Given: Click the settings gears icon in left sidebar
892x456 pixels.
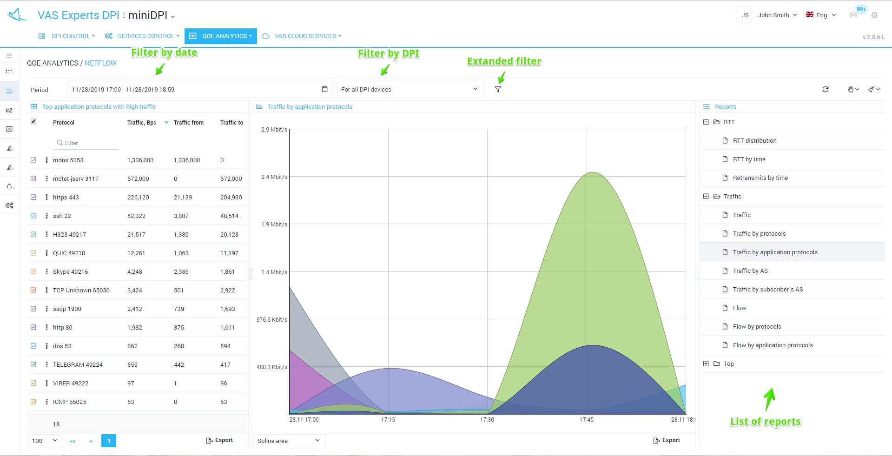Looking at the screenshot, I should [9, 205].
